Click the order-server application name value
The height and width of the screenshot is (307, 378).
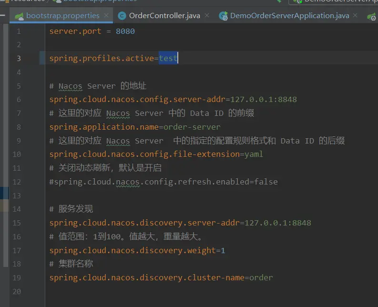[192, 127]
